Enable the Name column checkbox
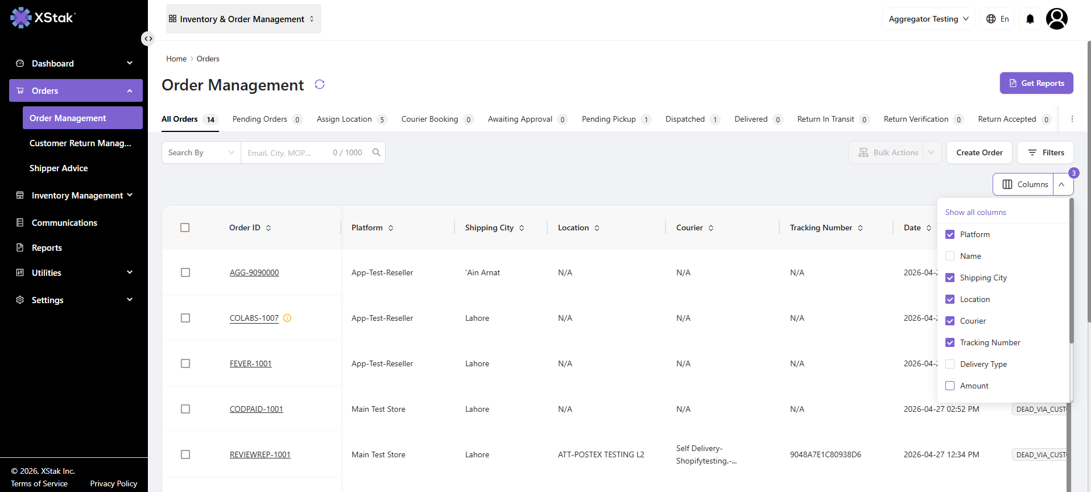Image resolution: width=1091 pixels, height=492 pixels. pyautogui.click(x=950, y=256)
